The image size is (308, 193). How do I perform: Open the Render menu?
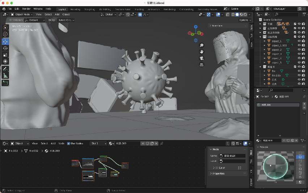click(26, 9)
